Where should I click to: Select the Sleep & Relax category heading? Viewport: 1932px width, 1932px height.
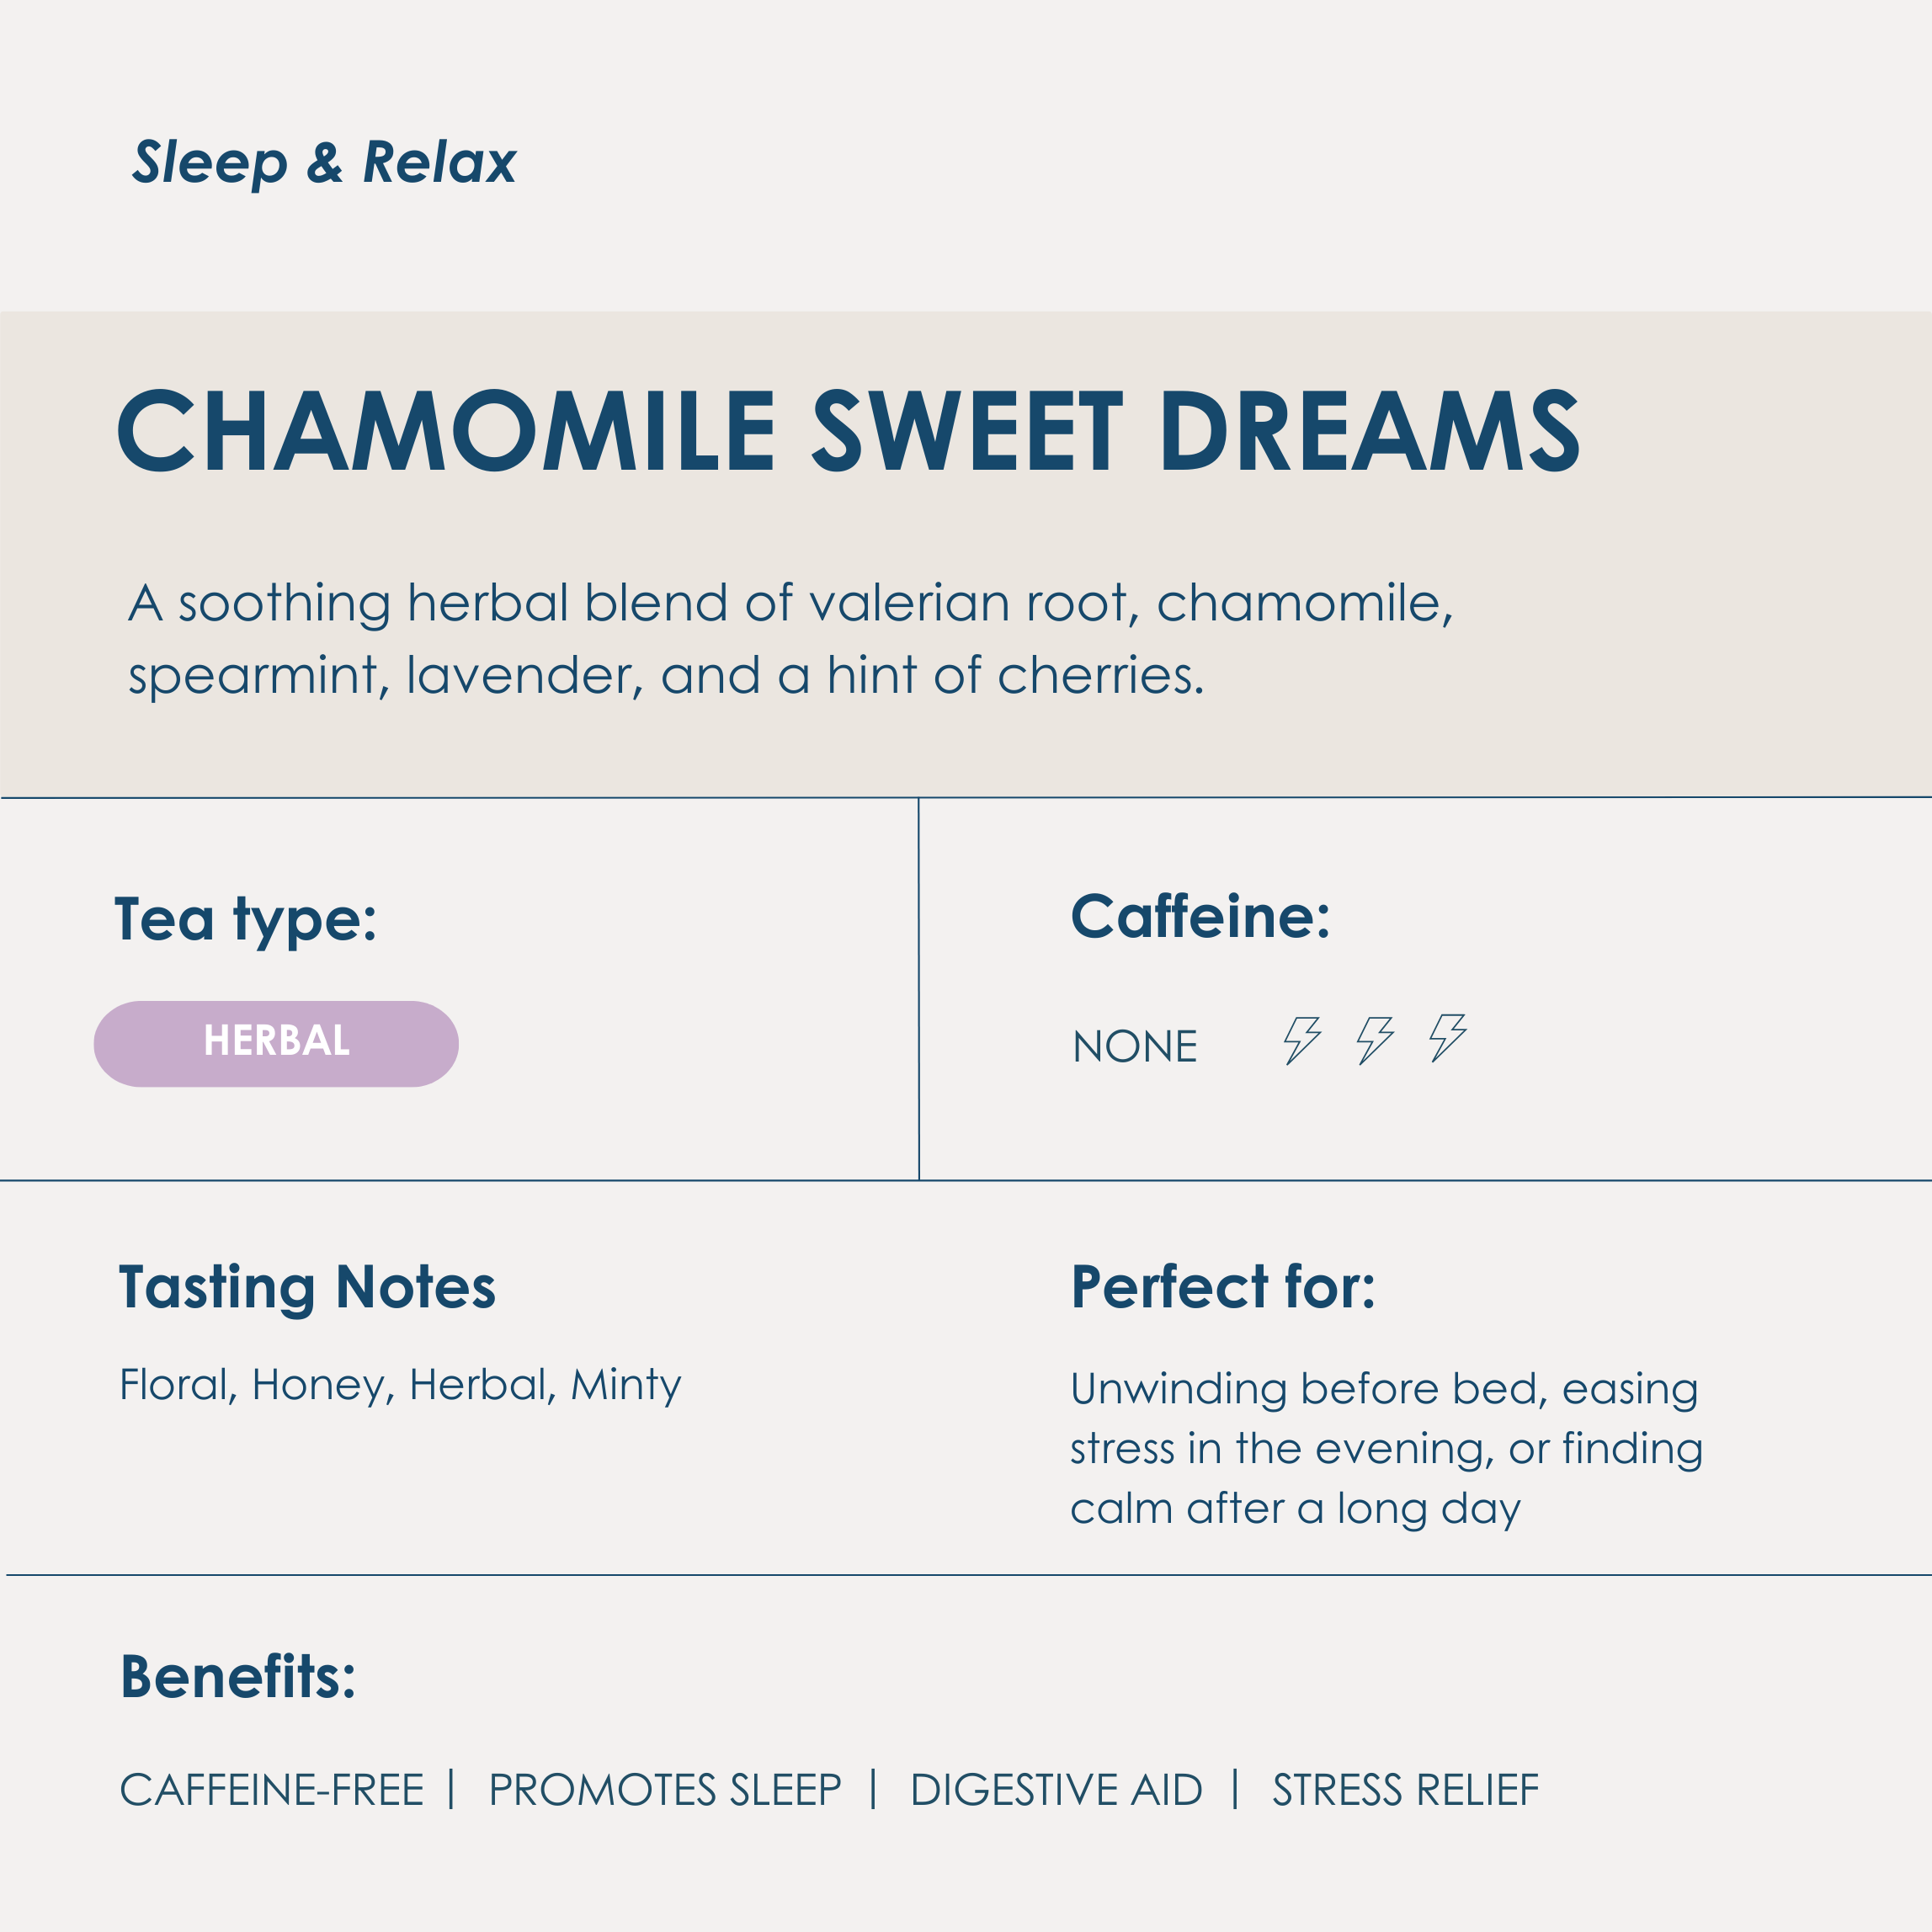(324, 162)
